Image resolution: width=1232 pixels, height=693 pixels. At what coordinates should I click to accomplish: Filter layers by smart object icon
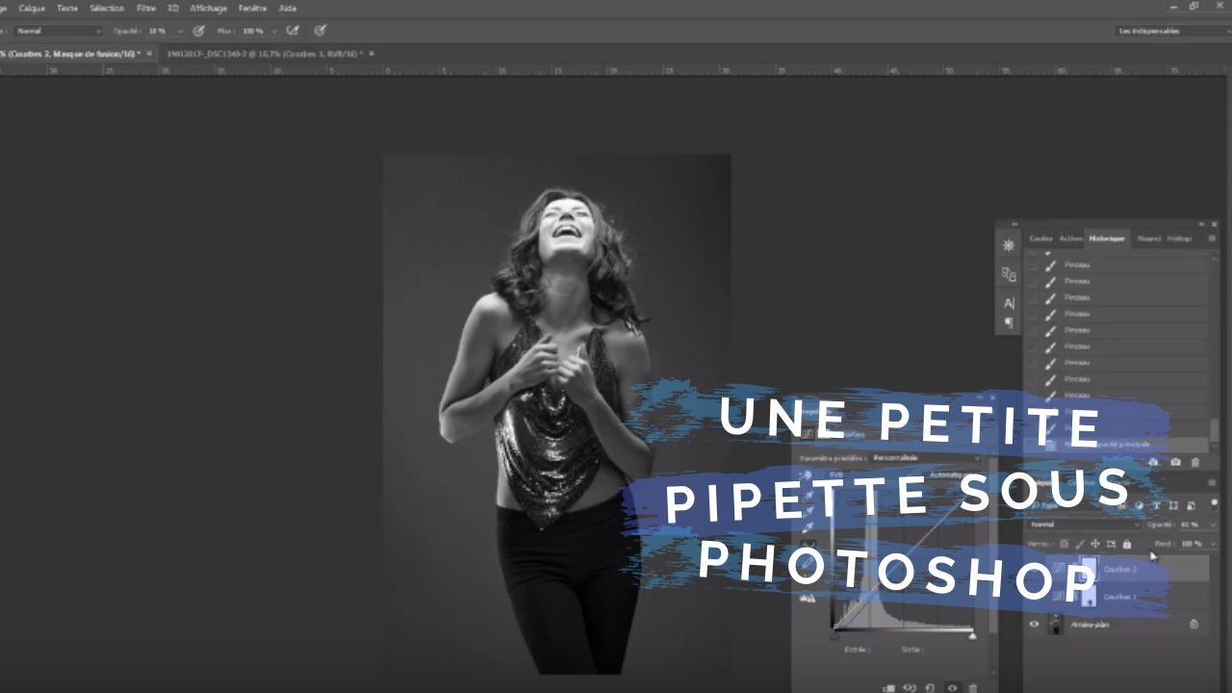1191,505
